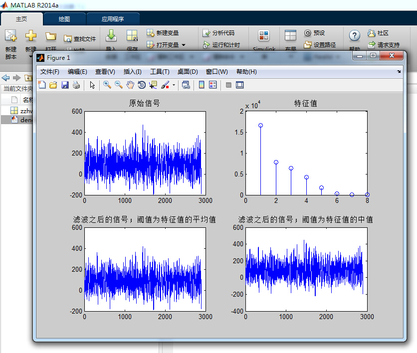Image resolution: width=417 pixels, height=353 pixels.
Task: Click the green arrow import data icon
Action: click(x=111, y=35)
